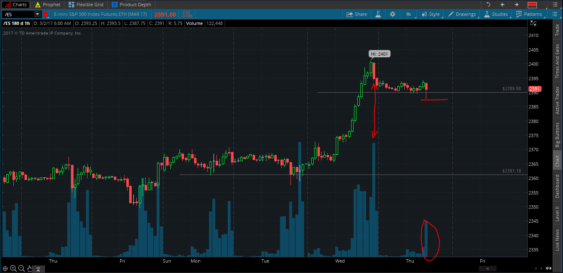
Task: Click the O: 2393.25 open value
Action: pos(86,23)
